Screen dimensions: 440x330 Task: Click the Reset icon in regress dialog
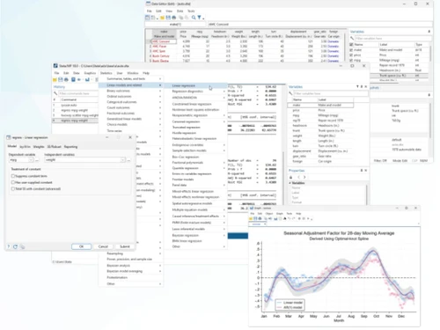click(x=15, y=246)
